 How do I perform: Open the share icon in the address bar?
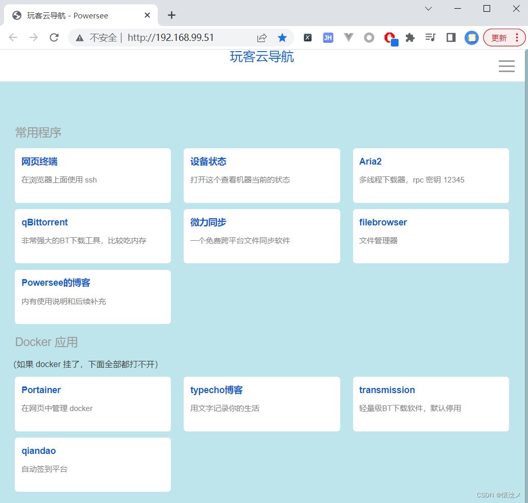coord(262,37)
